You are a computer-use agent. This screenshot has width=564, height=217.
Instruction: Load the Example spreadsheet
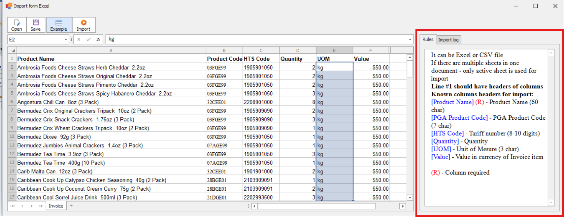(59, 25)
